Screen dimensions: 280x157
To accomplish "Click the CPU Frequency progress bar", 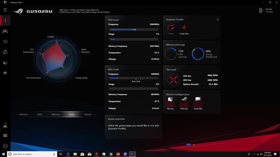I will point(133,29).
